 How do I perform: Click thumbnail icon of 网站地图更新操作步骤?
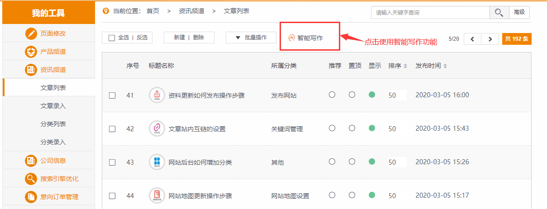click(x=157, y=195)
